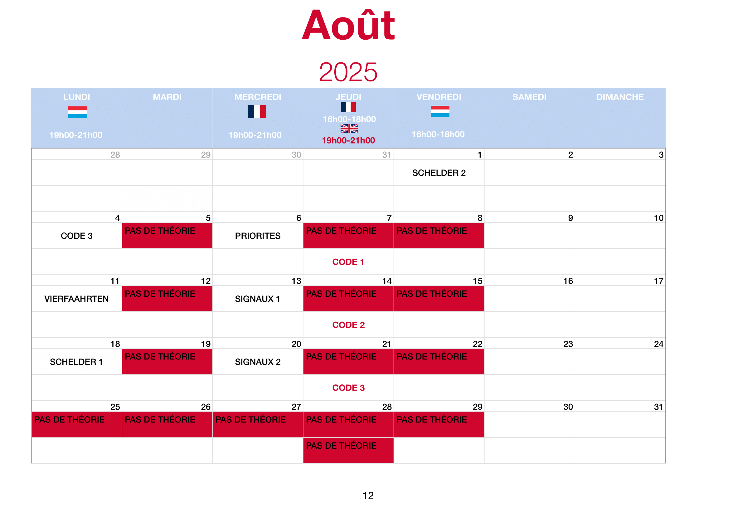737x521 pixels.
Task: Select the SAMEDI column header
Action: tap(529, 97)
